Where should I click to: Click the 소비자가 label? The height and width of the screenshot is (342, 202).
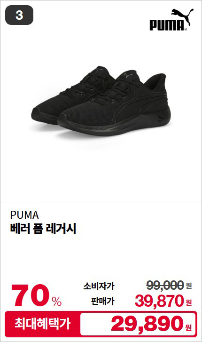pyautogui.click(x=99, y=286)
